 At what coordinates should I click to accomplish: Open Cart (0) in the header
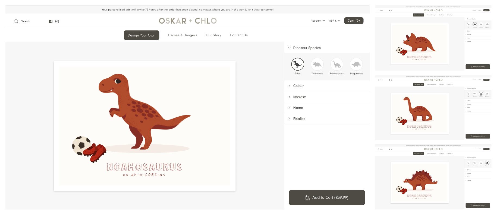coord(354,21)
